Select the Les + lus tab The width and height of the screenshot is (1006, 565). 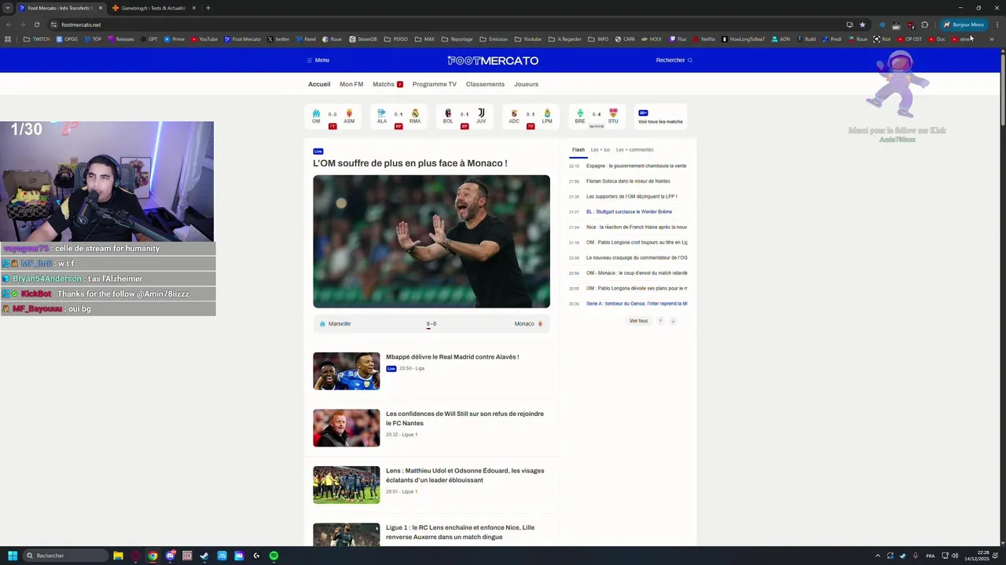point(600,150)
